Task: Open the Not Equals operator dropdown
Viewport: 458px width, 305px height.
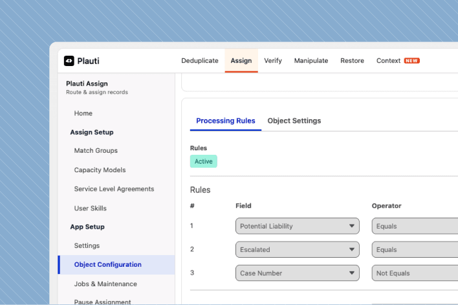Action: click(415, 273)
